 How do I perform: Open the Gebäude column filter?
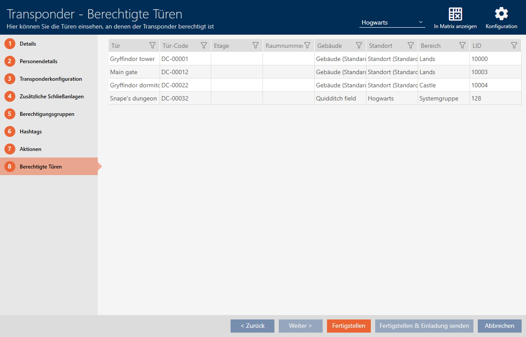(359, 46)
